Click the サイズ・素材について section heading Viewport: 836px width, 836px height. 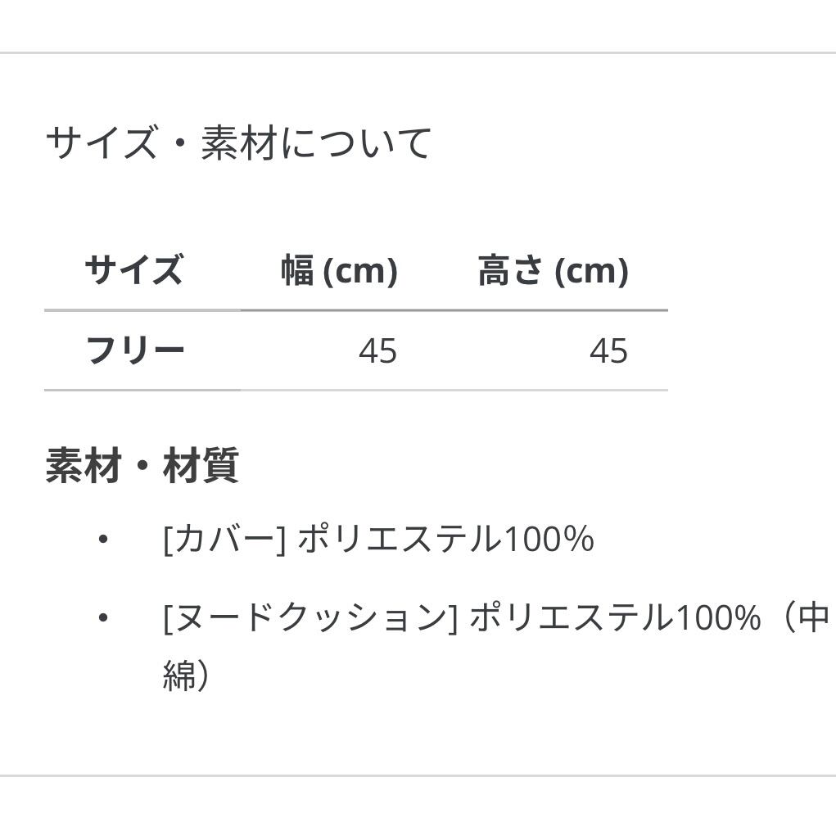(x=238, y=143)
